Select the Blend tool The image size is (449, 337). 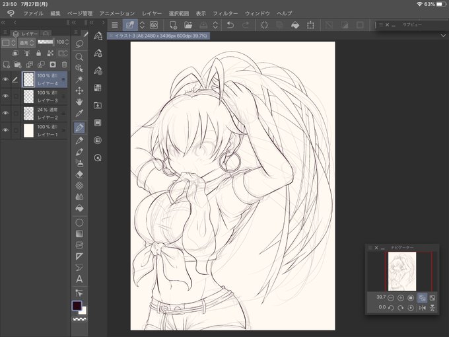79,197
